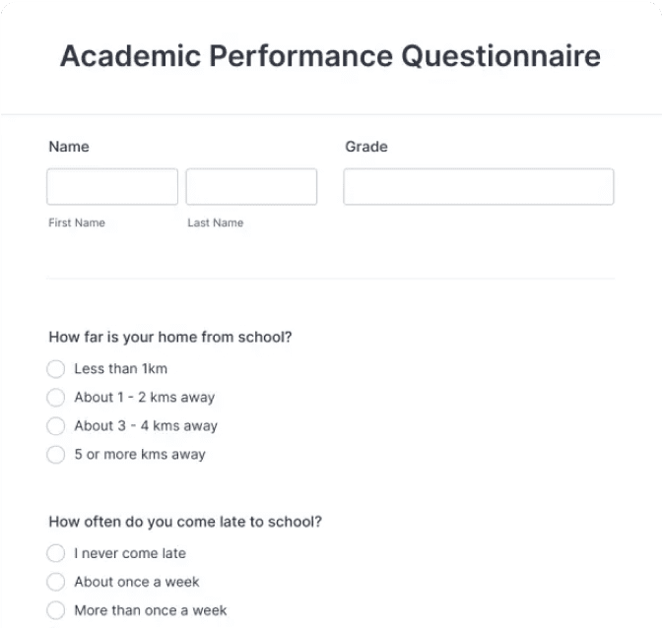This screenshot has width=662, height=628.
Task: Click the 'Name' field label
Action: point(69,147)
